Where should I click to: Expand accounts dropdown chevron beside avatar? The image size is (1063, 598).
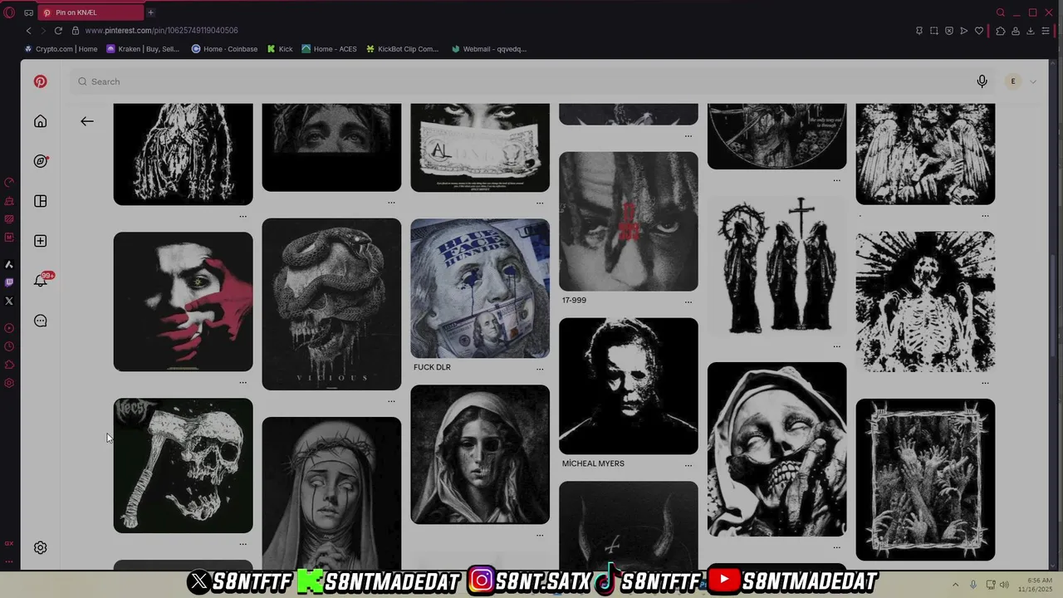(1033, 81)
